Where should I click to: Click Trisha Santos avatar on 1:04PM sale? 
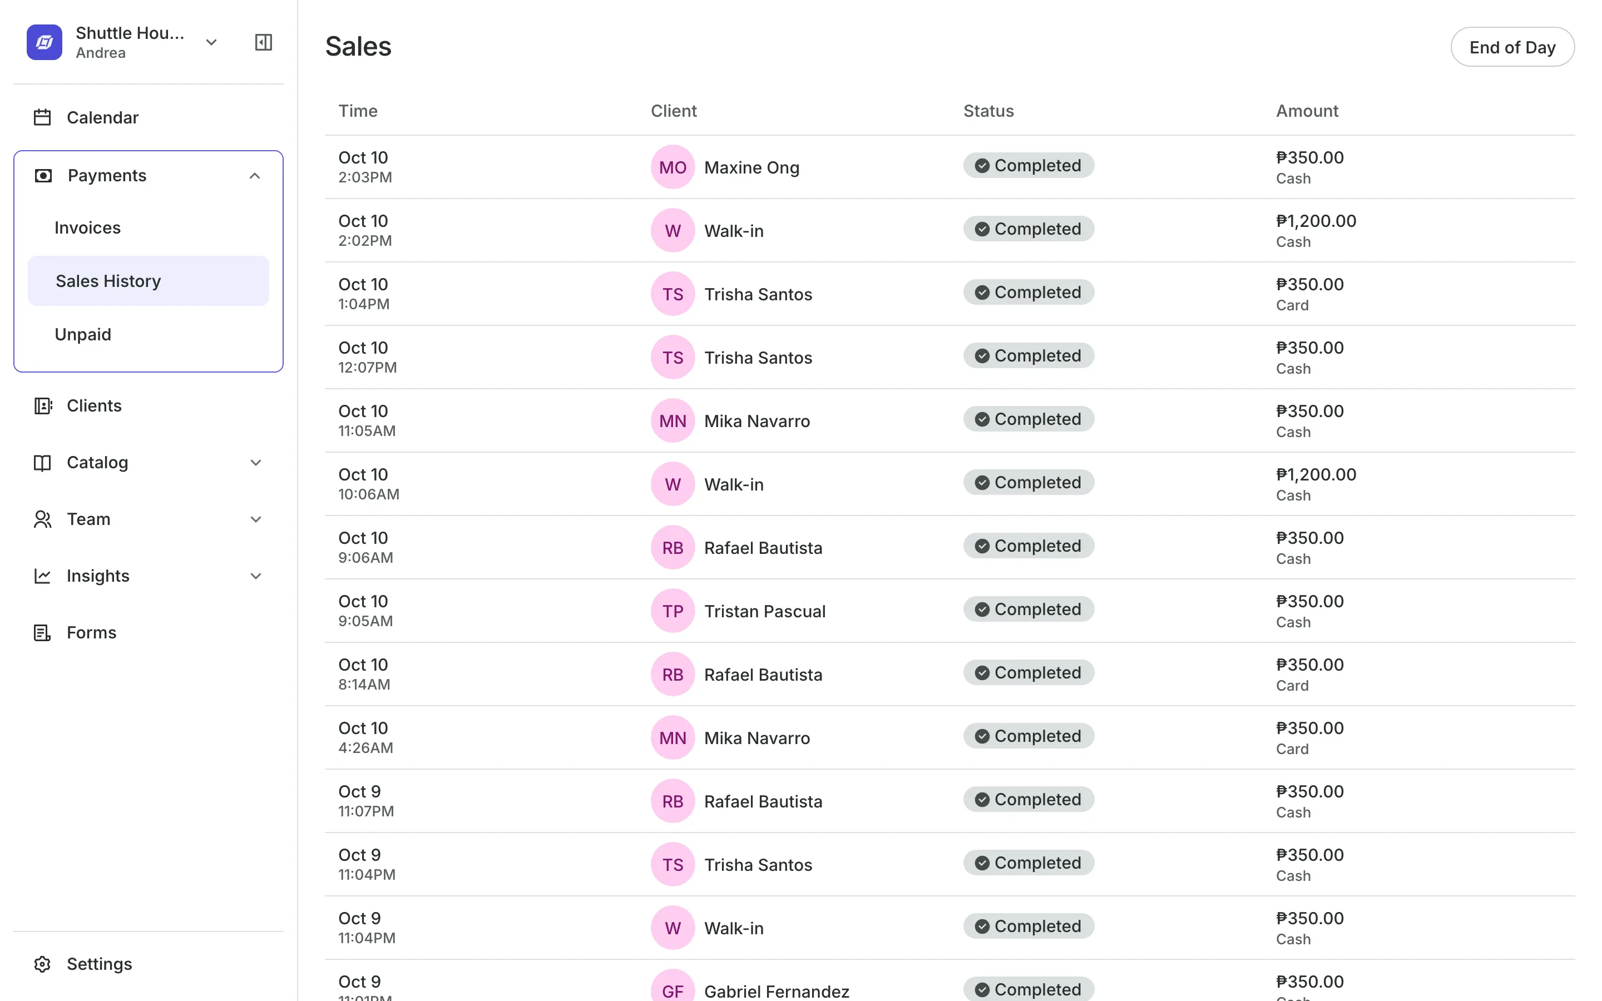[673, 294]
